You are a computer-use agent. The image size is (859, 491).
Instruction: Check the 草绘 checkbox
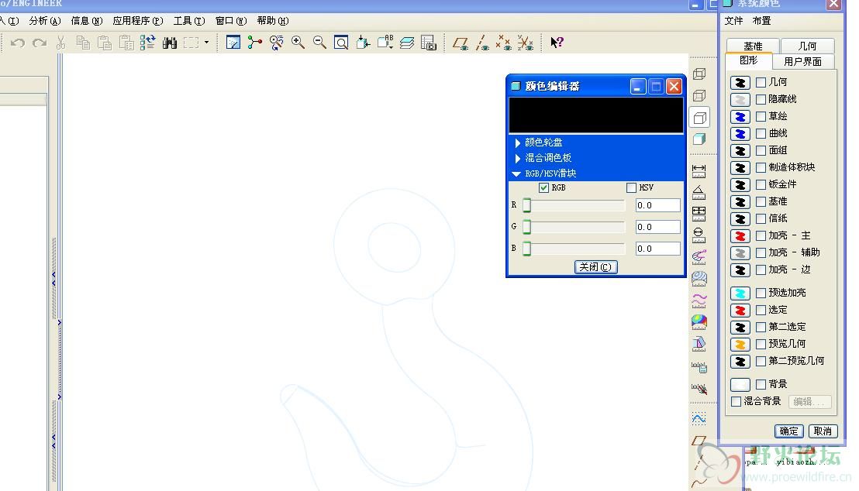[761, 116]
